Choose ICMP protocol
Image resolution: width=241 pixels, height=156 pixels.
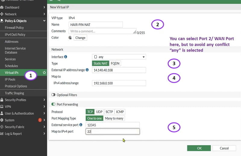[120, 112]
